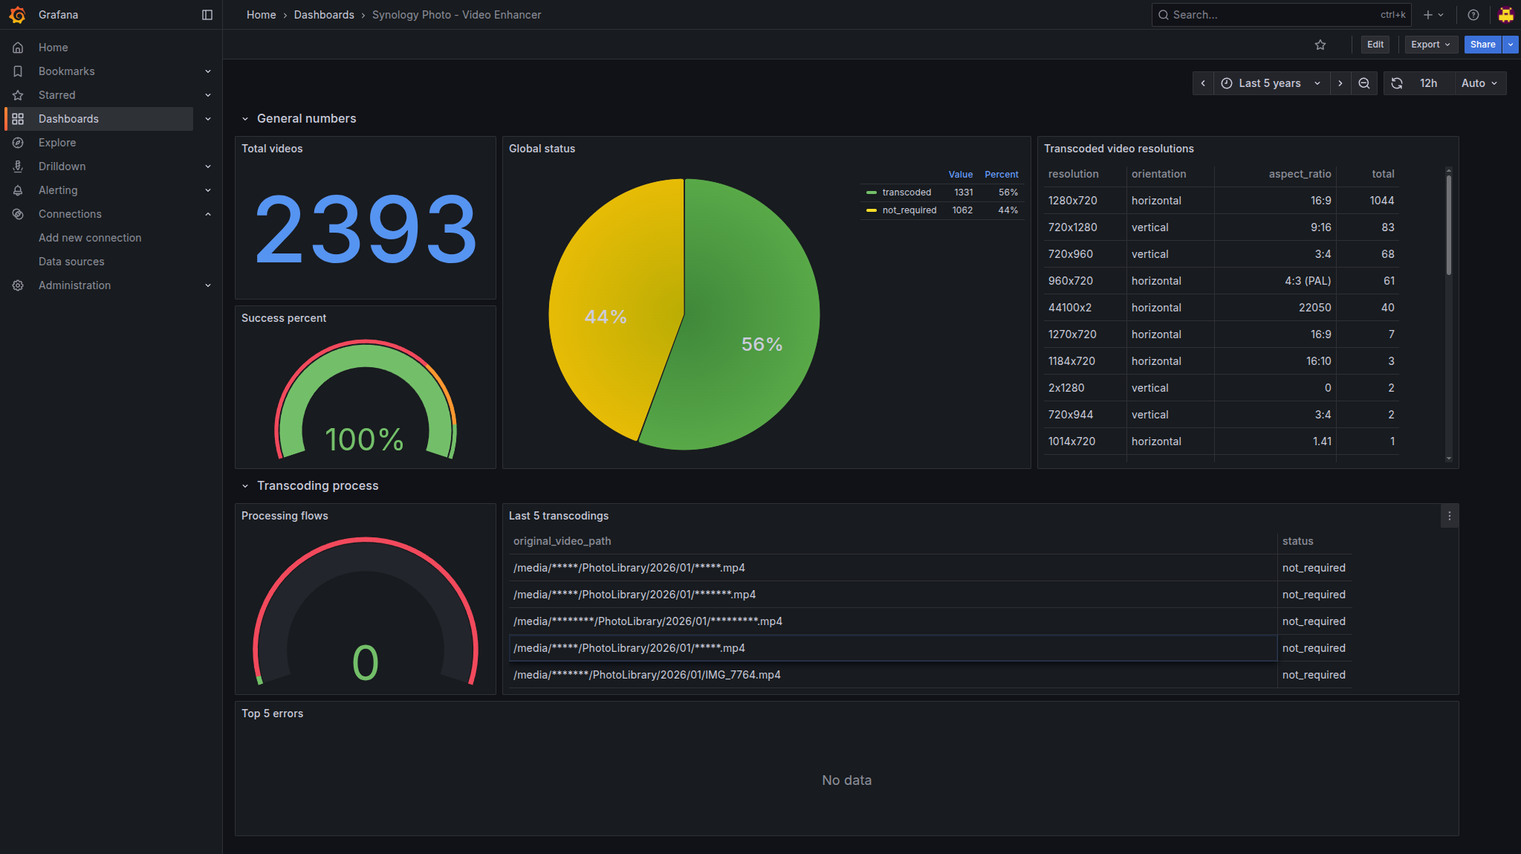Click the Edit dashboard button
Image resolution: width=1521 pixels, height=854 pixels.
[1375, 45]
